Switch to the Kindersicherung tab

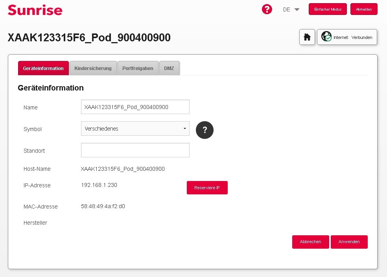coord(93,68)
